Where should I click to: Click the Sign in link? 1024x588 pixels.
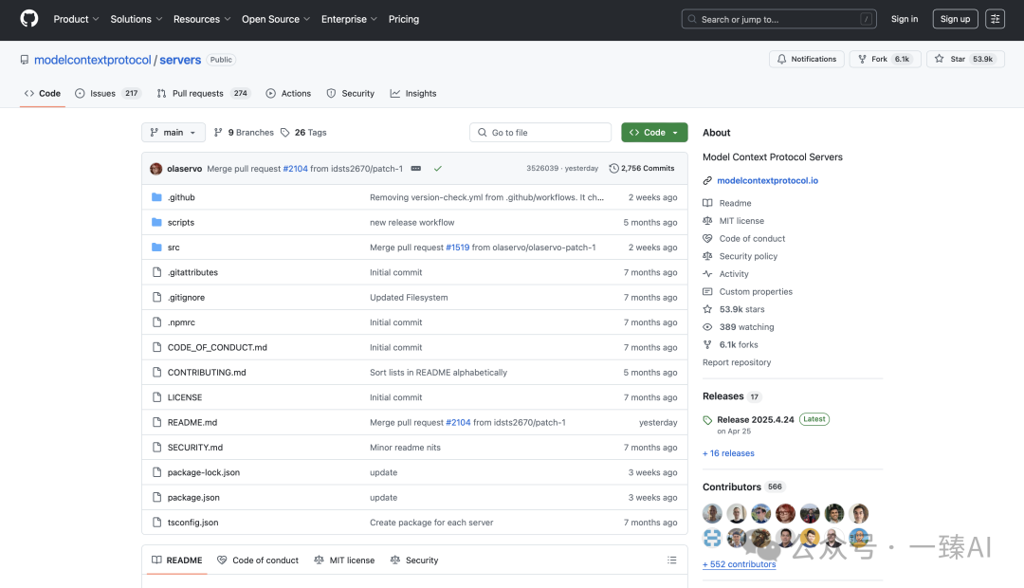click(x=905, y=19)
